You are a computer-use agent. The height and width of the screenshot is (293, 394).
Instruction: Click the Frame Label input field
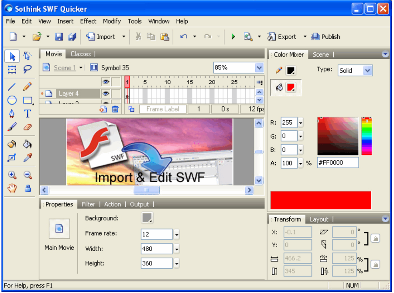tap(163, 109)
